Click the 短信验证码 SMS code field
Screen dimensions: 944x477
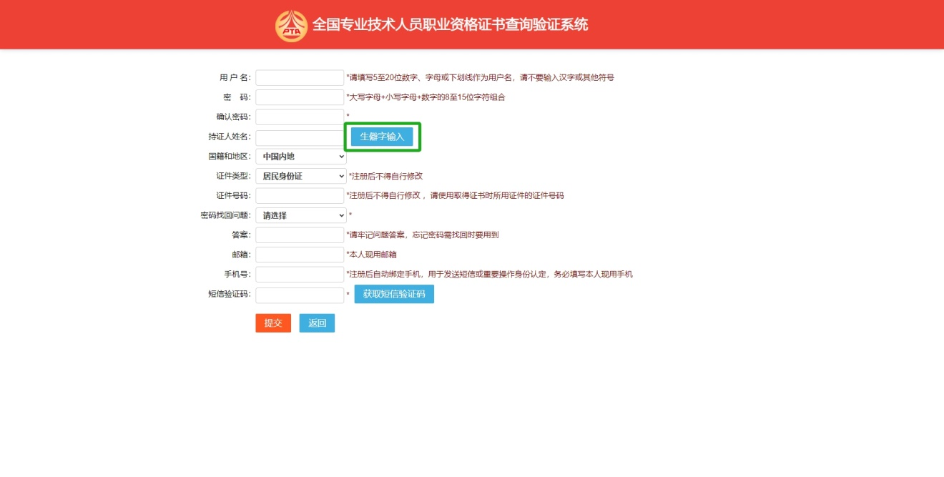(x=300, y=295)
